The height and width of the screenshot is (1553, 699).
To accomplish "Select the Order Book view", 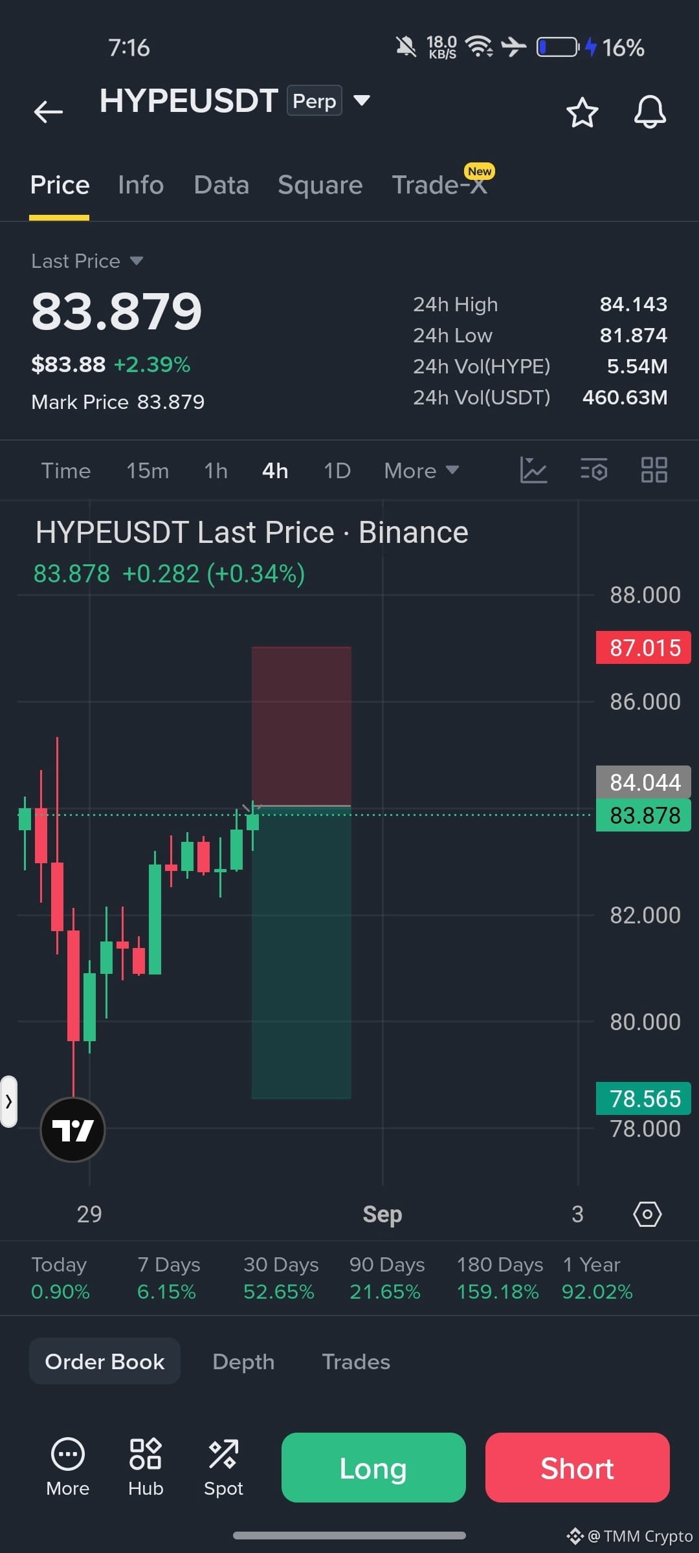I will coord(105,1361).
